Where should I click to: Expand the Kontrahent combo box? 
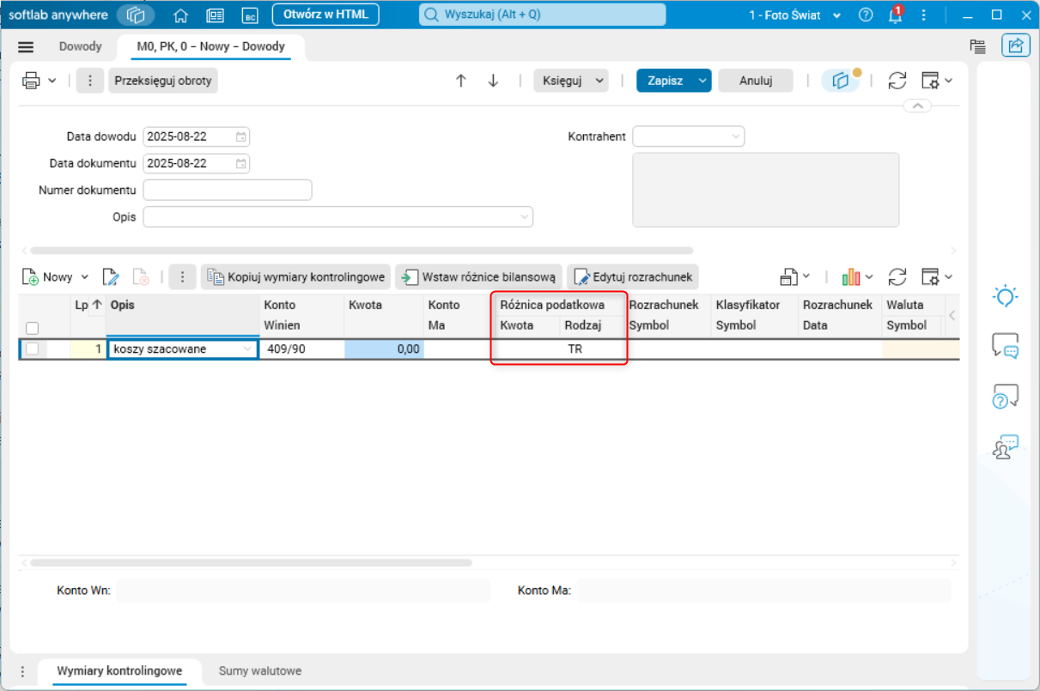click(736, 136)
